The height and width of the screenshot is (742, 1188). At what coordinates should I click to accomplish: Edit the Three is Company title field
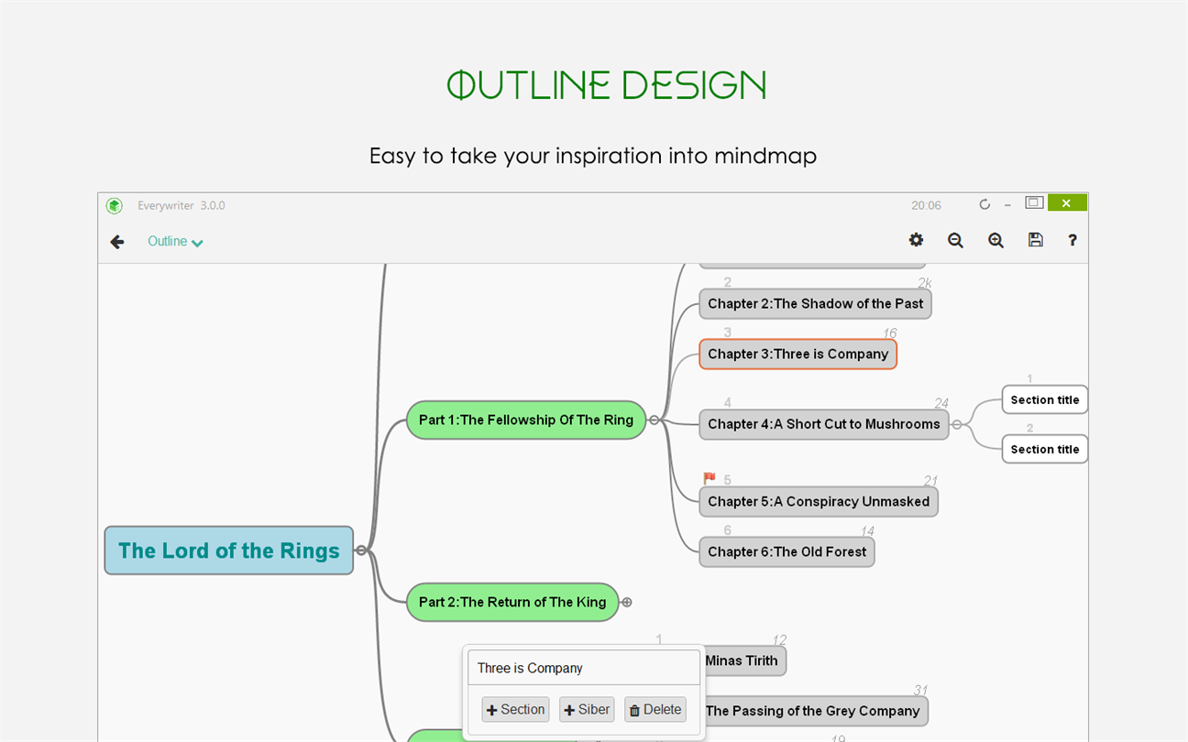coord(584,668)
